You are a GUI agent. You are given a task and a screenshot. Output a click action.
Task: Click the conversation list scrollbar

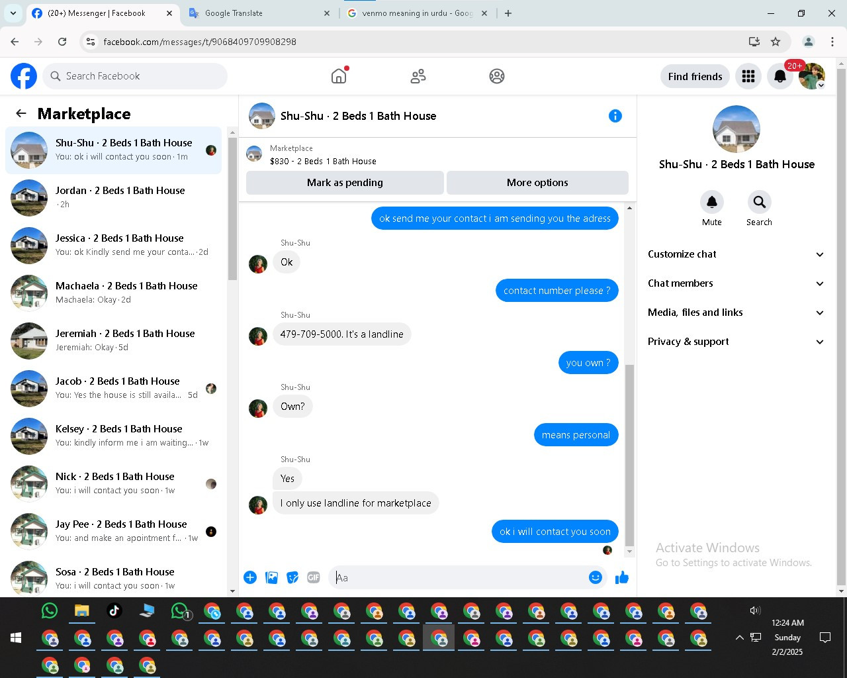tap(232, 209)
